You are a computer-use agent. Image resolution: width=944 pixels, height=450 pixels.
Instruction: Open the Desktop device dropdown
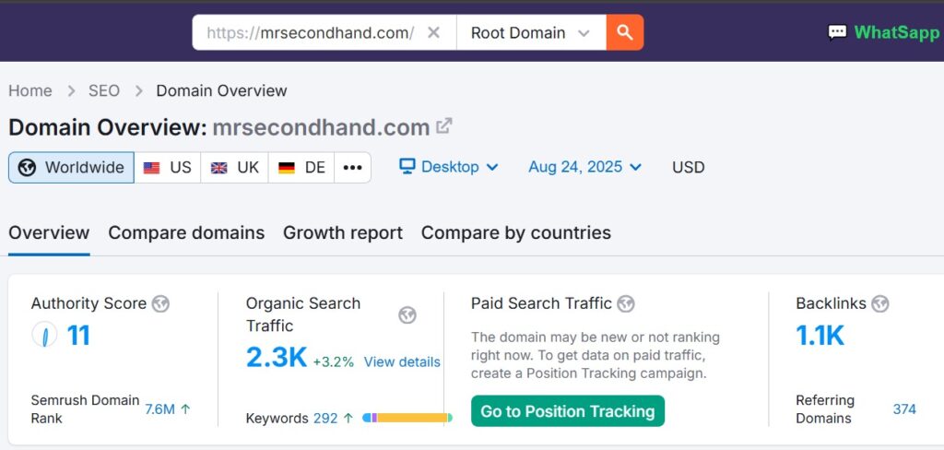coord(449,167)
